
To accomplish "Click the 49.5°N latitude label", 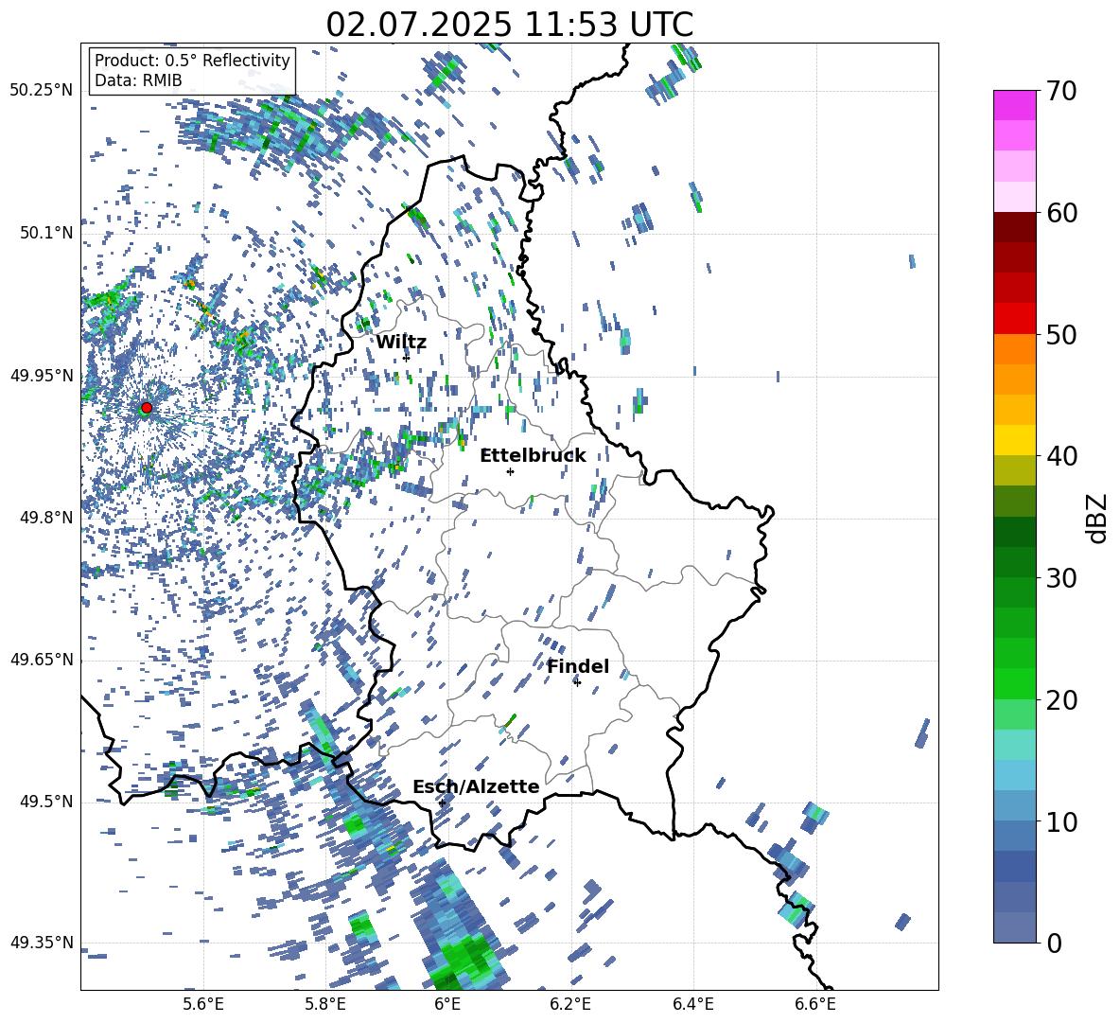I will tap(46, 802).
